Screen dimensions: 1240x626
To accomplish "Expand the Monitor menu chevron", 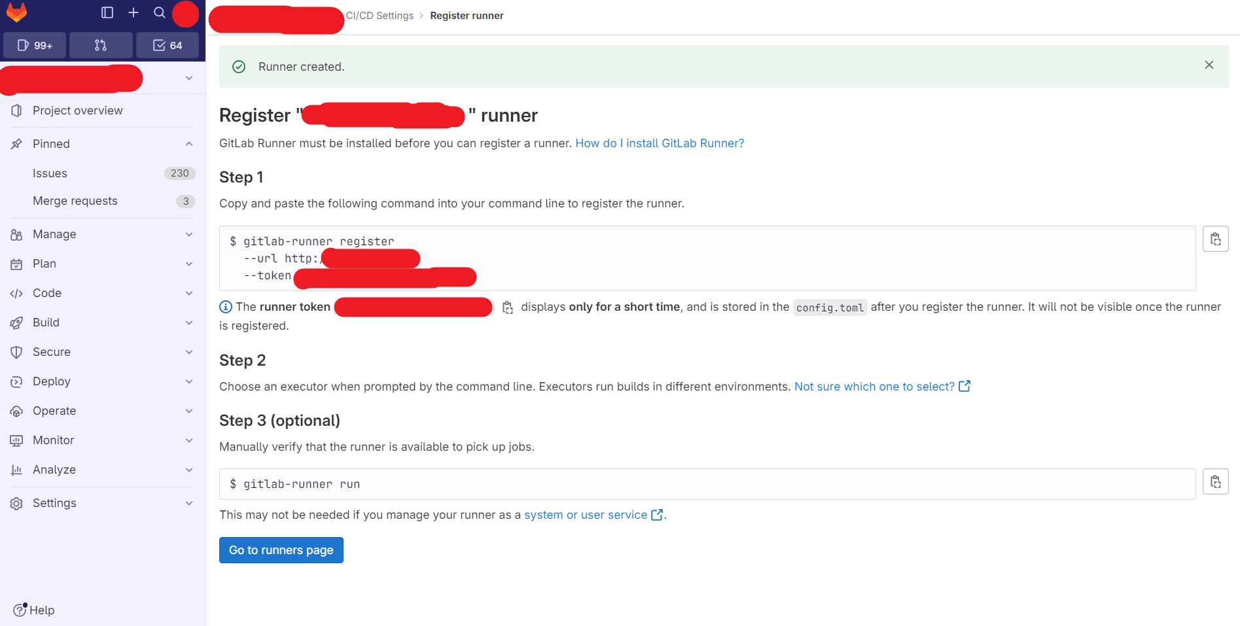I will [x=188, y=440].
